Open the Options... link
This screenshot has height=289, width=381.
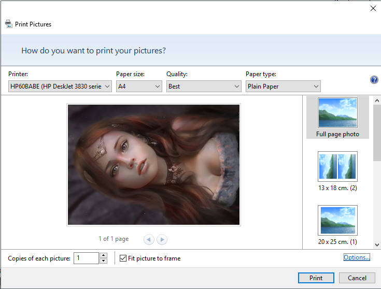[357, 257]
